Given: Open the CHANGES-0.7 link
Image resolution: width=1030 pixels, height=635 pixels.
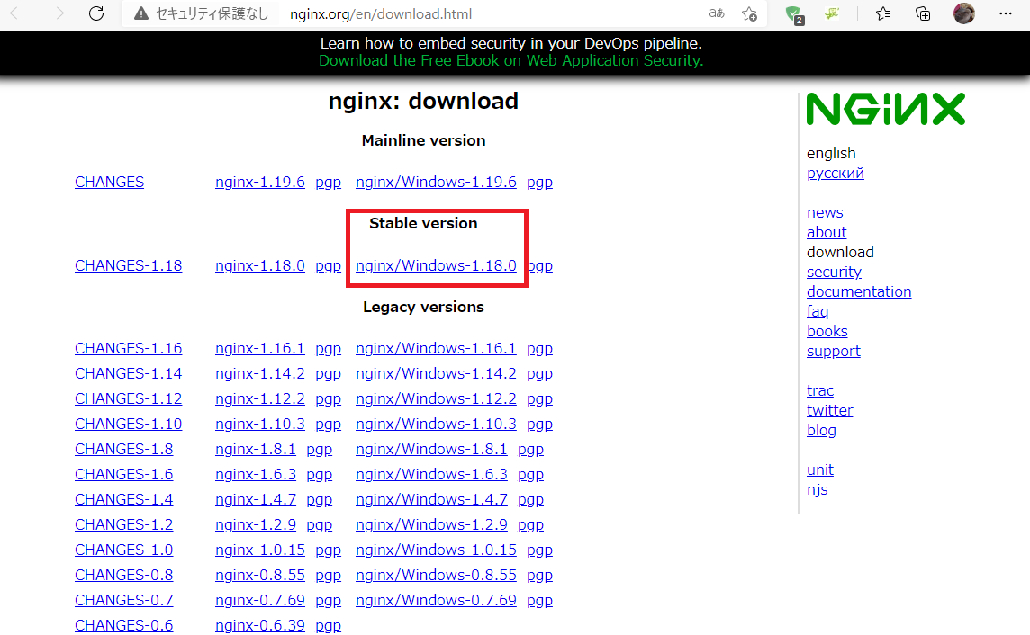Looking at the screenshot, I should point(123,600).
